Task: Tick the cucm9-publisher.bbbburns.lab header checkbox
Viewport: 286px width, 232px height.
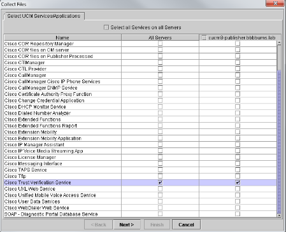Action: point(204,38)
